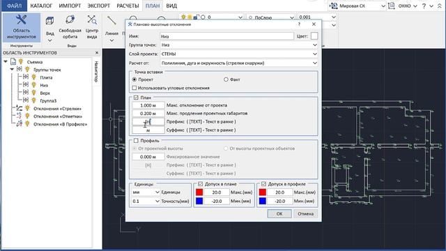This screenshot has width=446, height=251.
Task: Open the coordinate system icon near Мировая СК
Action: [x=334, y=6]
